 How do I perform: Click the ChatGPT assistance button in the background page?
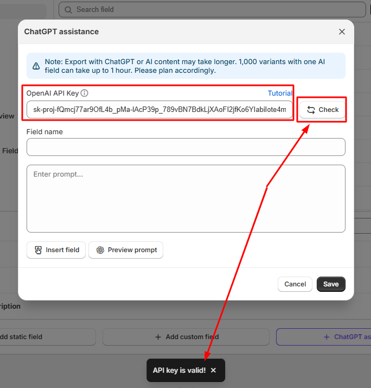point(324,337)
